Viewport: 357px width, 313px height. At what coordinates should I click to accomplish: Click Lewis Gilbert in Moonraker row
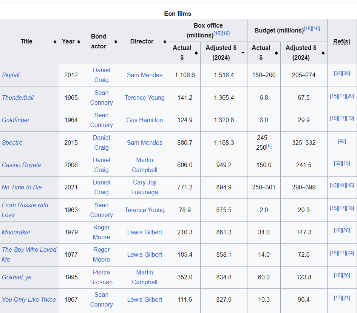click(x=145, y=232)
